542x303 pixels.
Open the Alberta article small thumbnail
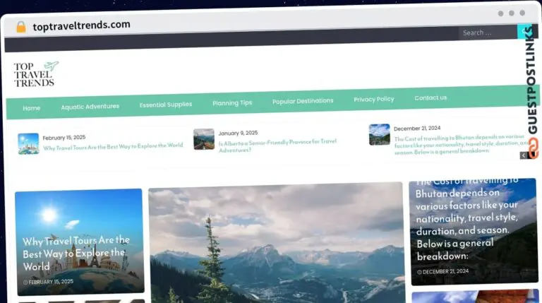204,139
